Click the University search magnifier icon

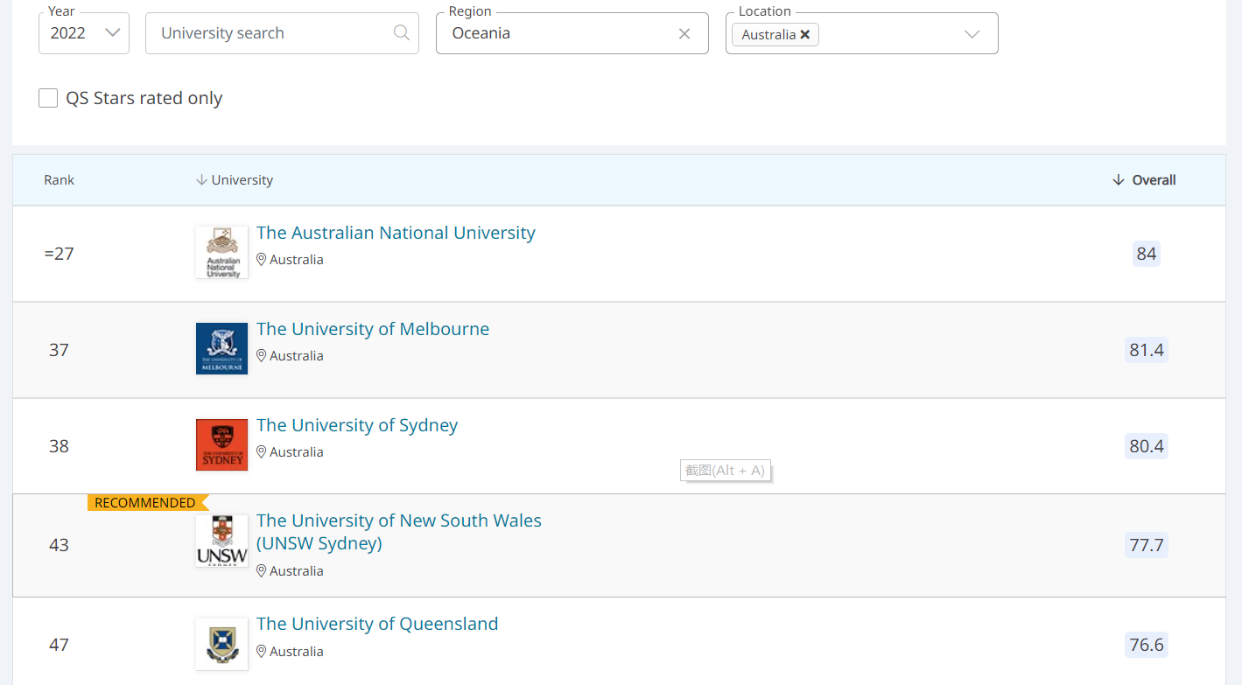point(402,33)
